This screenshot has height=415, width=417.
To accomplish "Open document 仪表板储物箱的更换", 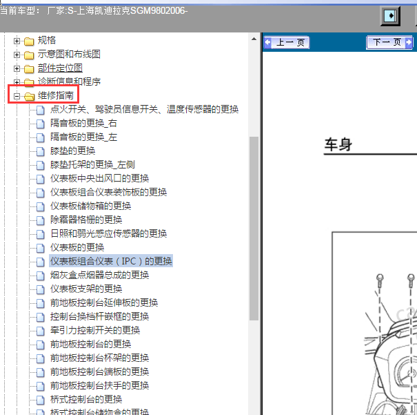I will [x=91, y=206].
